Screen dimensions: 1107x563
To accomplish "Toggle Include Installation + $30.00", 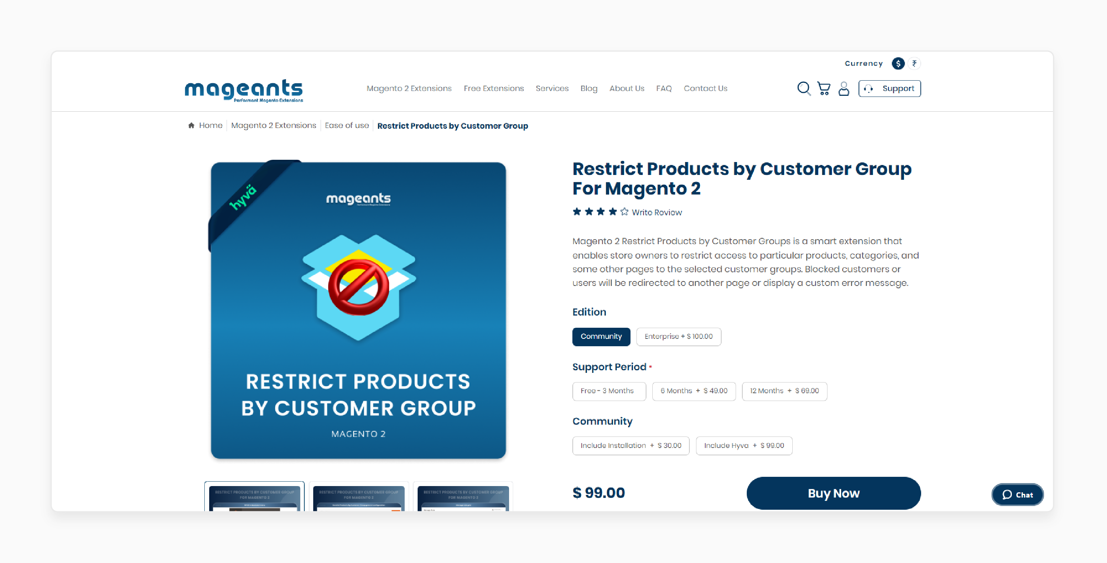I will click(x=631, y=446).
